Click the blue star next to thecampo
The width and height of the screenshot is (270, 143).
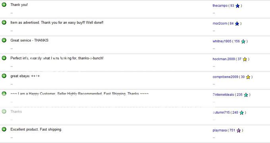[x=237, y=6]
